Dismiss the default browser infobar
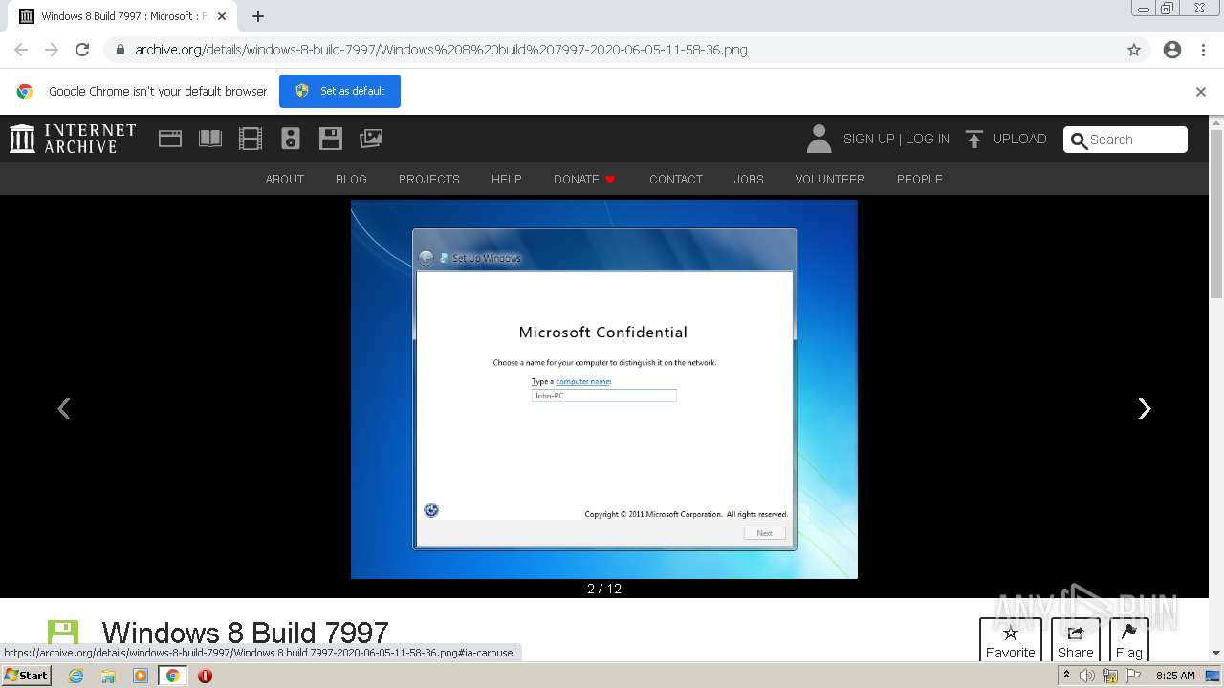 point(1201,92)
